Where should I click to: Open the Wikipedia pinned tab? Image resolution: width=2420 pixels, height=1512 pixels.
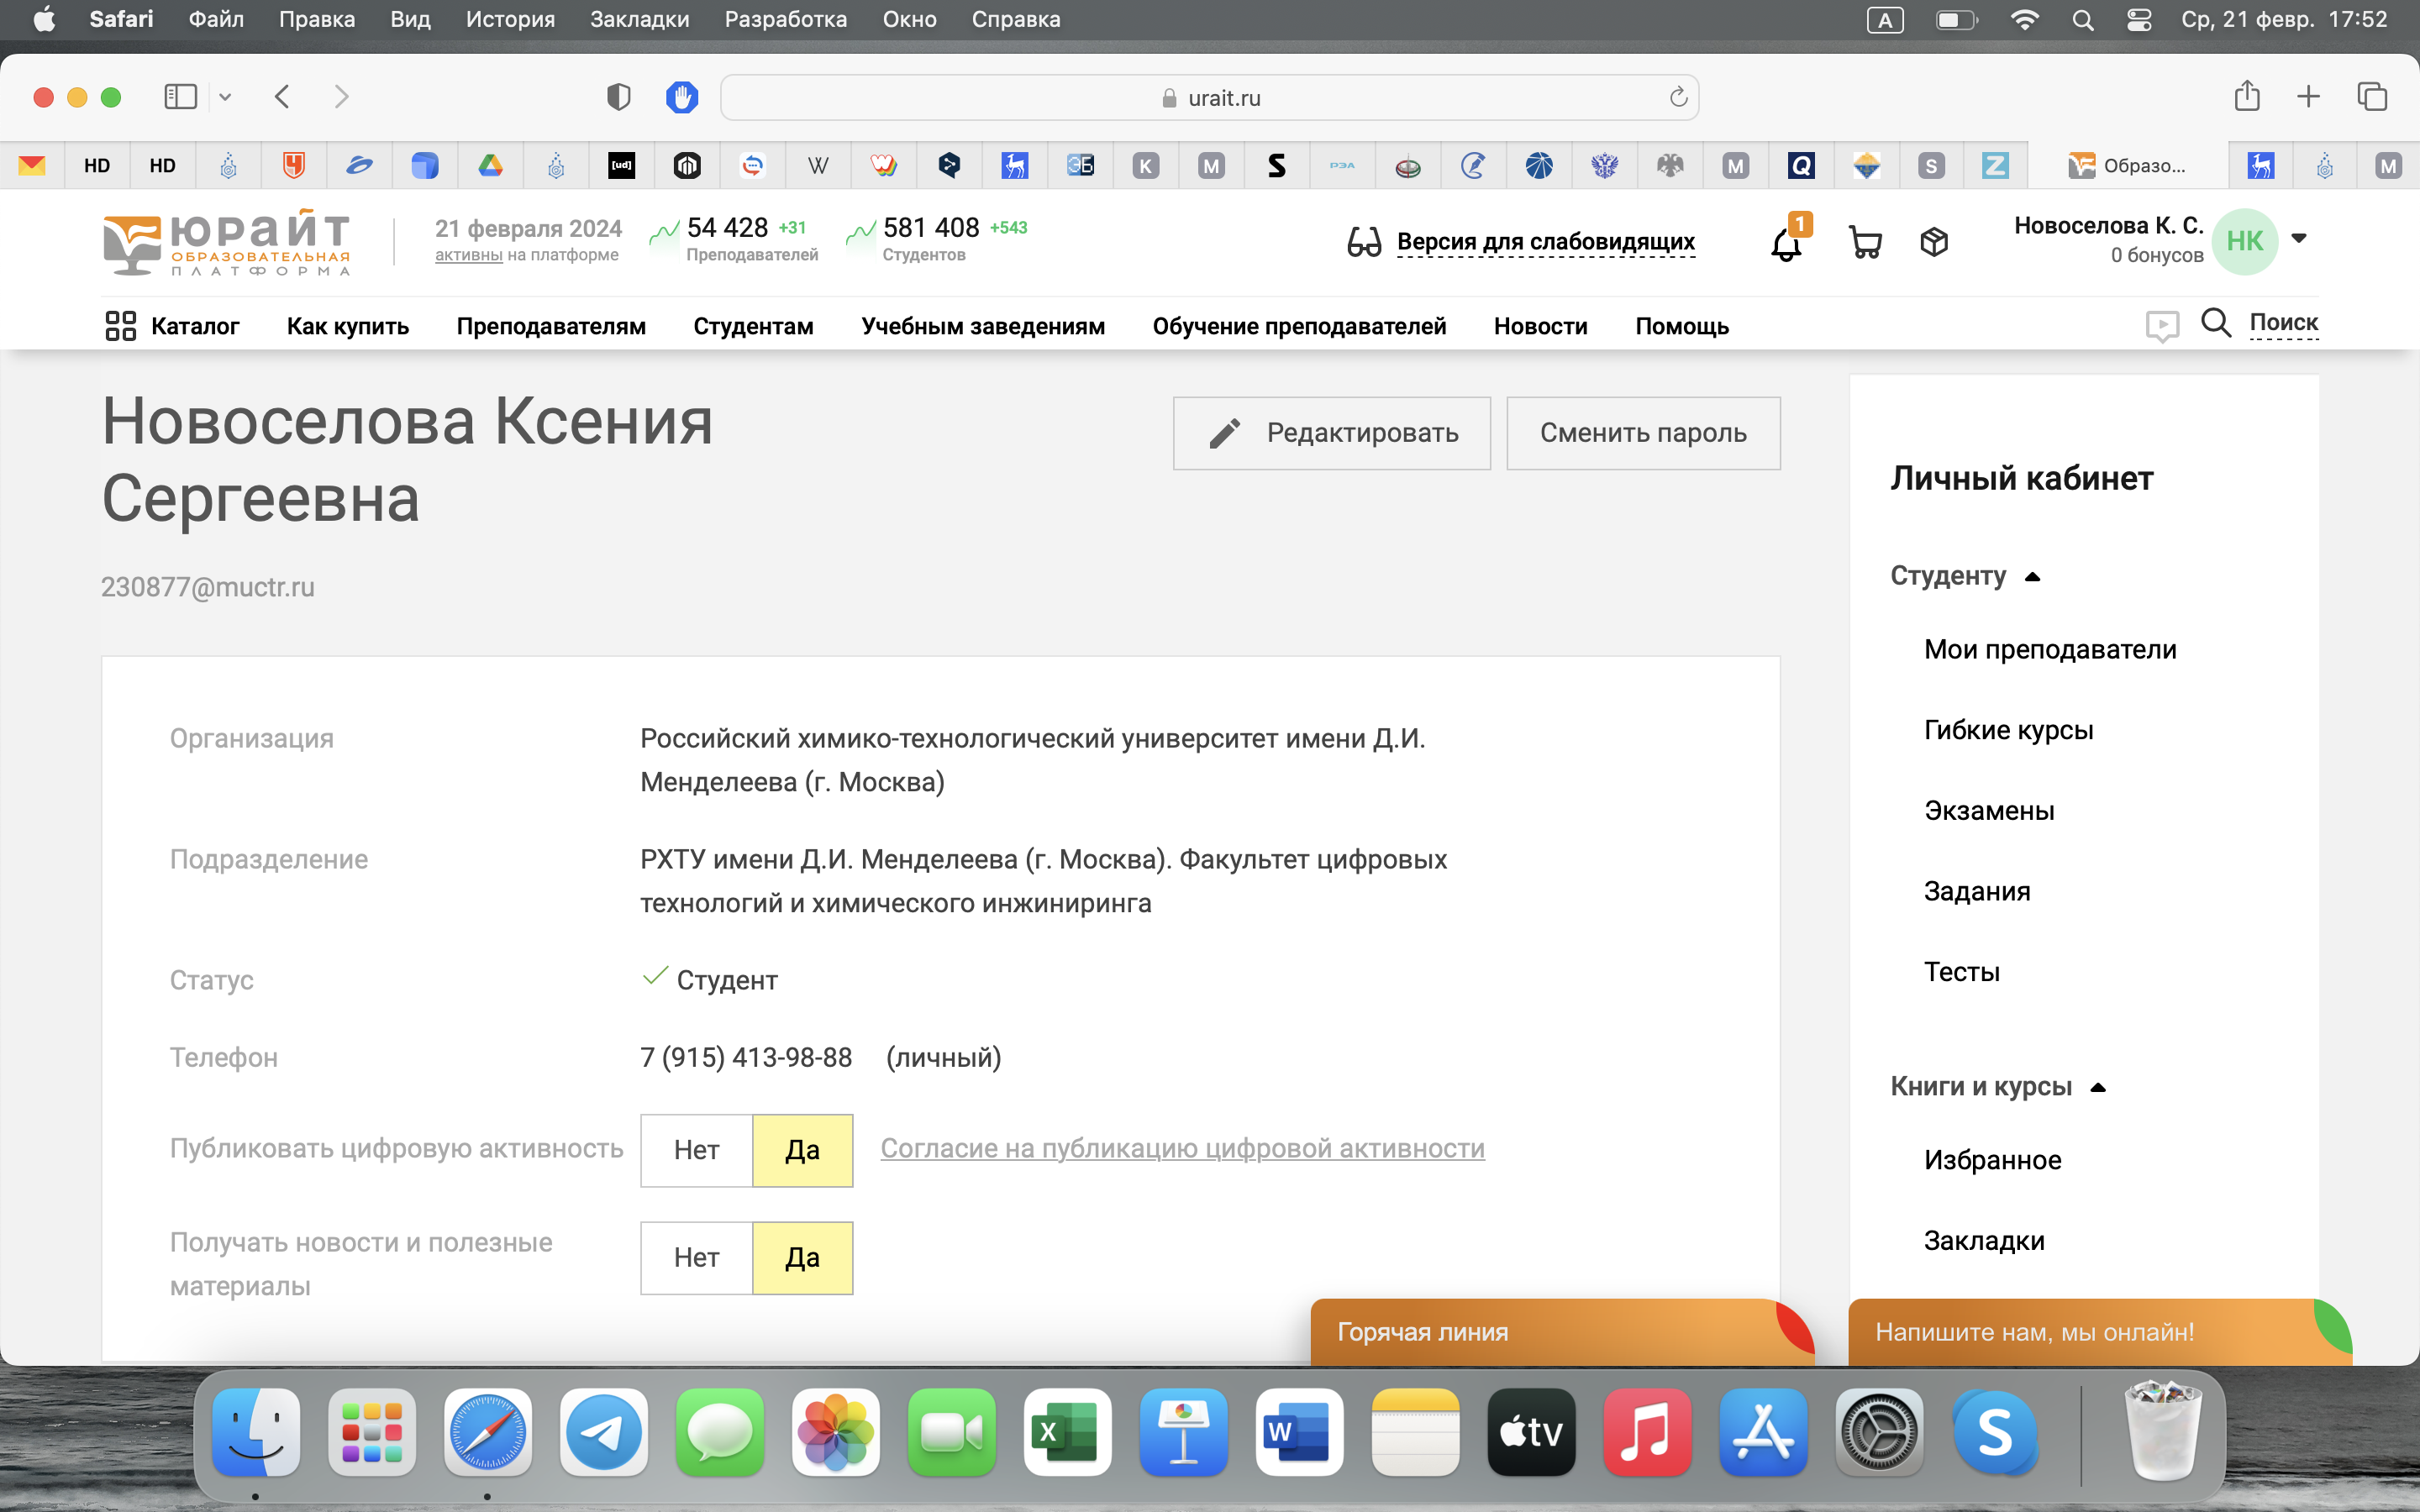(818, 165)
